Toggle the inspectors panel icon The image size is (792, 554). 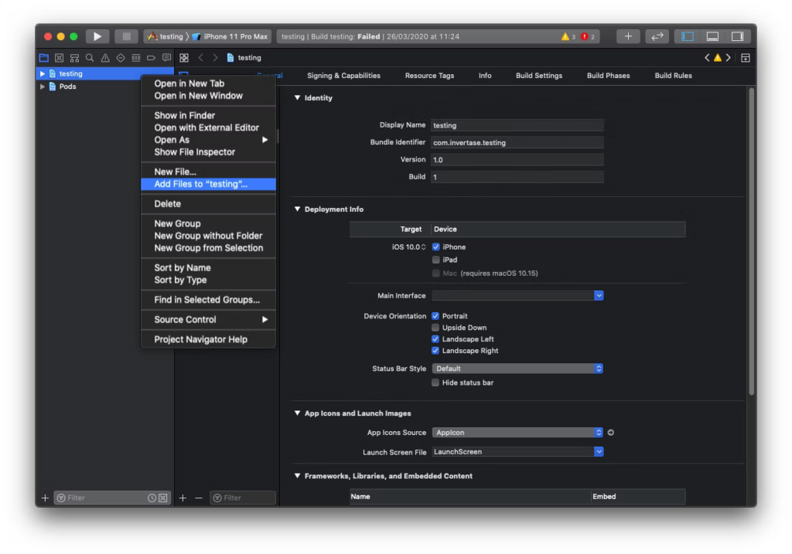point(737,36)
